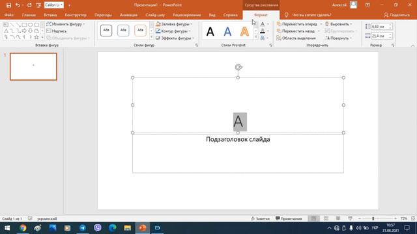Open the Эффекты фигуры effects dropdown
Image resolution: width=417 pixels, height=234 pixels.
click(175, 38)
